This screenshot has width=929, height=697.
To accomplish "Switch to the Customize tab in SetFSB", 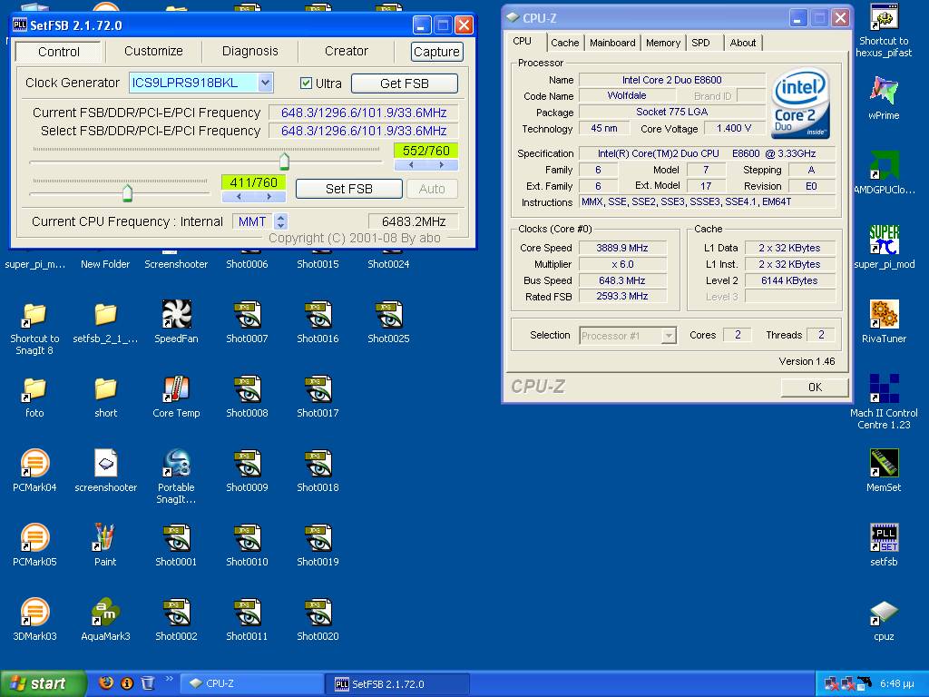I will point(153,51).
